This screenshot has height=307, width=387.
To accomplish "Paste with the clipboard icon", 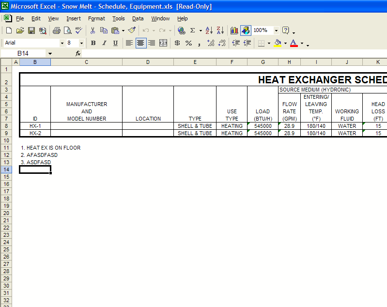I will (115, 31).
